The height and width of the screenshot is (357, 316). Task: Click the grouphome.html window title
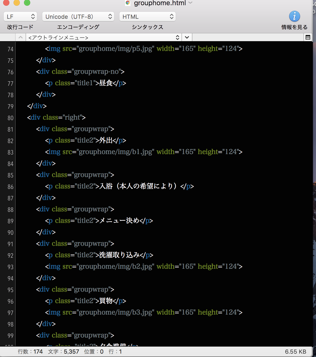pos(160,3)
